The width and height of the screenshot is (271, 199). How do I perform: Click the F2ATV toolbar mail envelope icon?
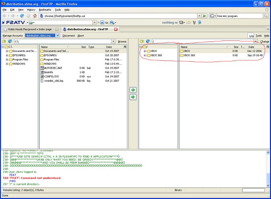pyautogui.click(x=181, y=22)
